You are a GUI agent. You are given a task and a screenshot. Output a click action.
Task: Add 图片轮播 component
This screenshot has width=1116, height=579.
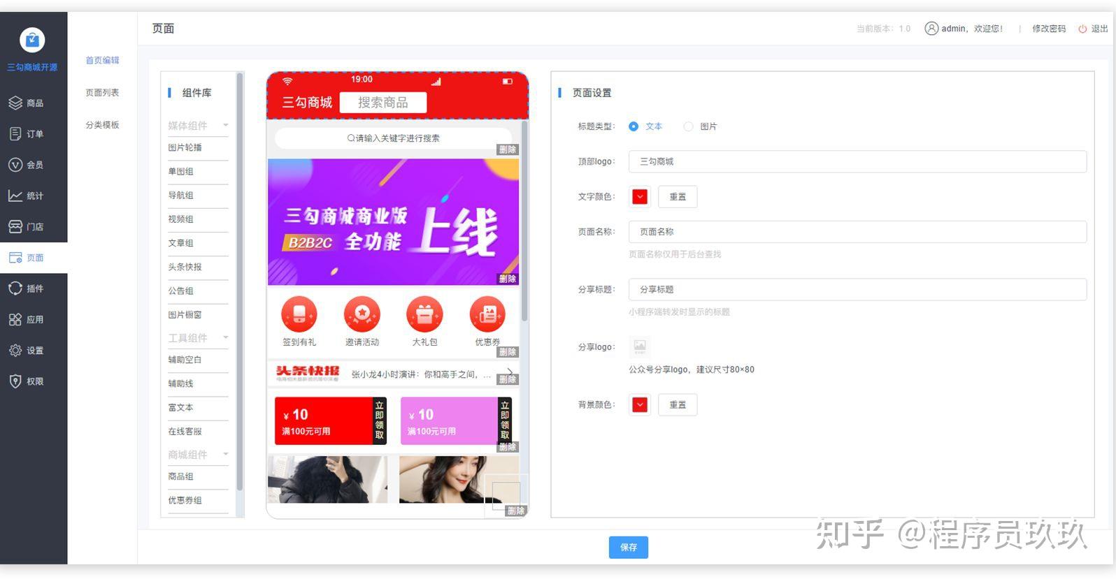coord(198,147)
